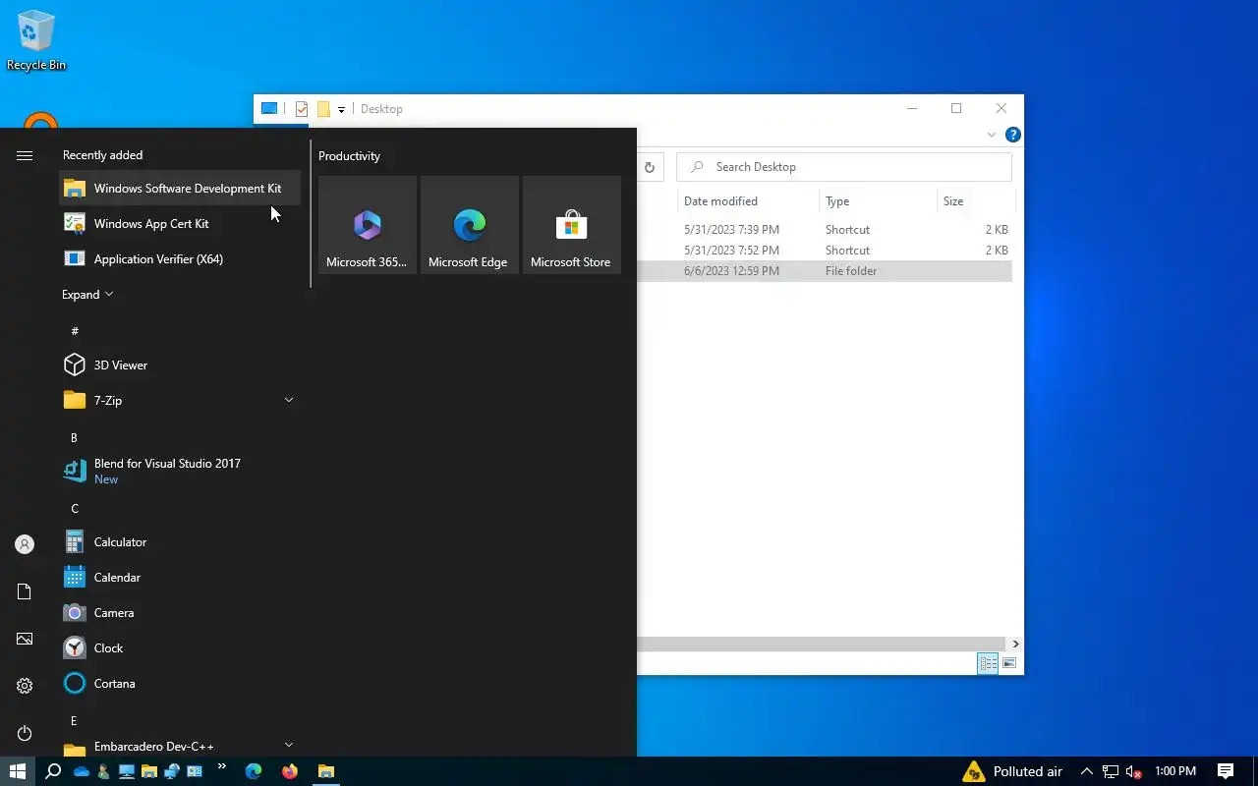The width and height of the screenshot is (1258, 786).
Task: Refresh the Desktop folder view
Action: pos(650,167)
